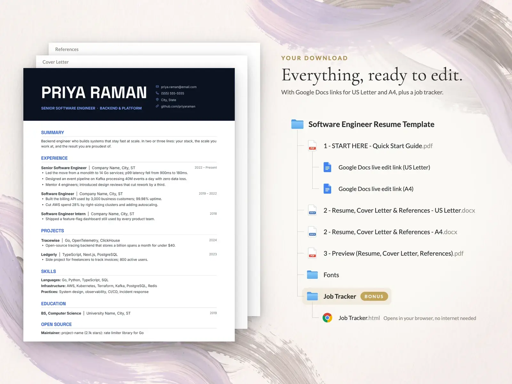
Task: Click the EXPERIENCE section heading
Action: (x=54, y=158)
